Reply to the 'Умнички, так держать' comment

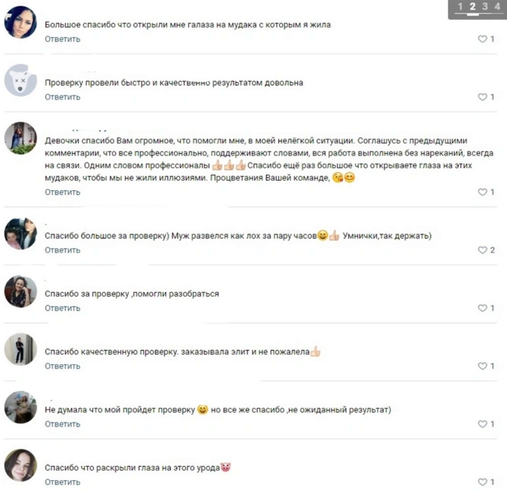tap(62, 250)
